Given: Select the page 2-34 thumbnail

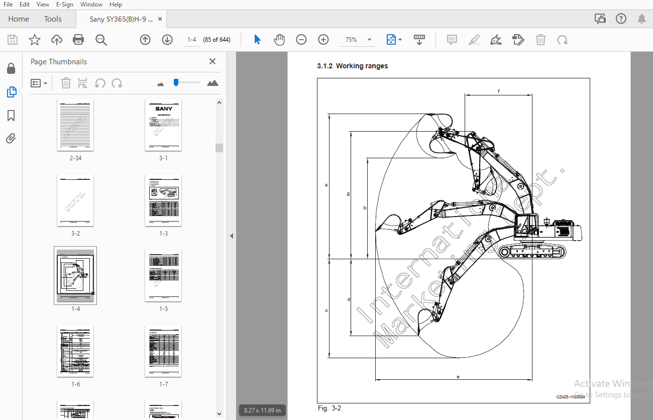Looking at the screenshot, I should [x=75, y=125].
